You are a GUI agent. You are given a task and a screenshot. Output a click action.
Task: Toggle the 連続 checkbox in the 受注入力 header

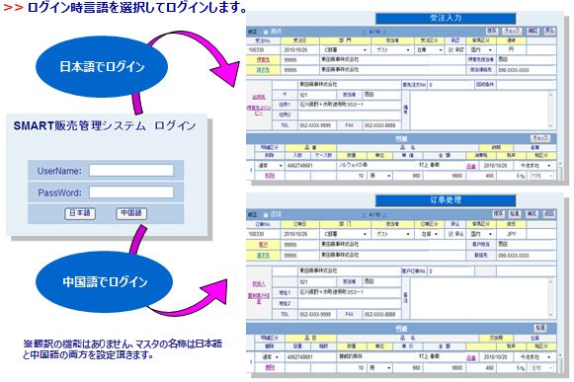[x=266, y=32]
